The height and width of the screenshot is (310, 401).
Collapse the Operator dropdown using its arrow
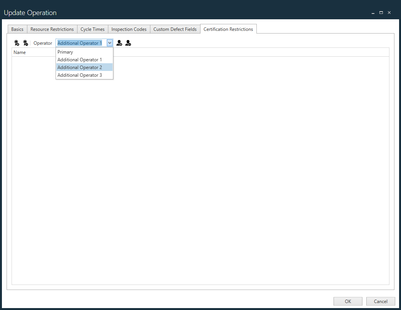110,43
